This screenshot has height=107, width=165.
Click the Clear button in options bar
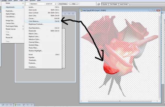(x=74, y=4)
